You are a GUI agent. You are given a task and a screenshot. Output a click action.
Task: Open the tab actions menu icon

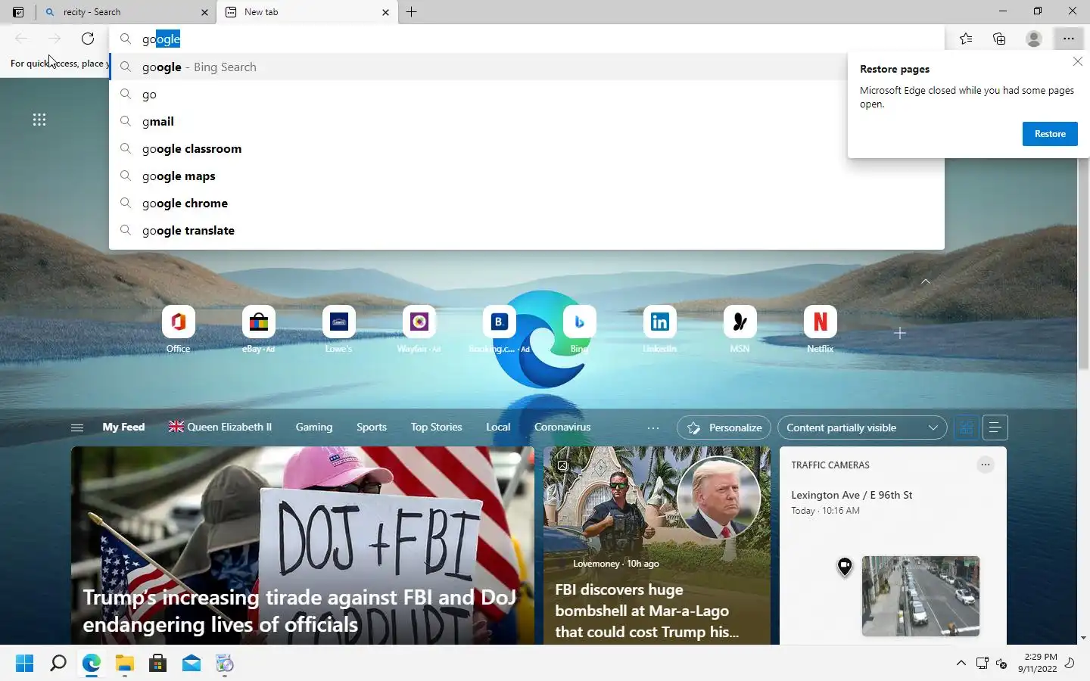18,12
